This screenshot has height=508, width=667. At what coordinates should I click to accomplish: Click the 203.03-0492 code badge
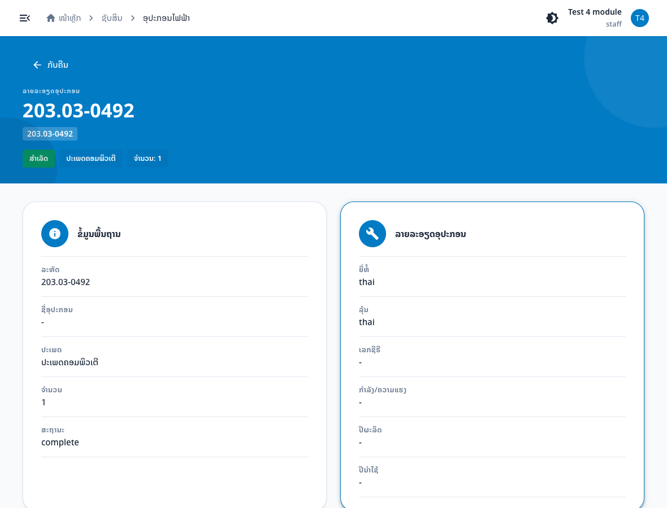pyautogui.click(x=50, y=134)
